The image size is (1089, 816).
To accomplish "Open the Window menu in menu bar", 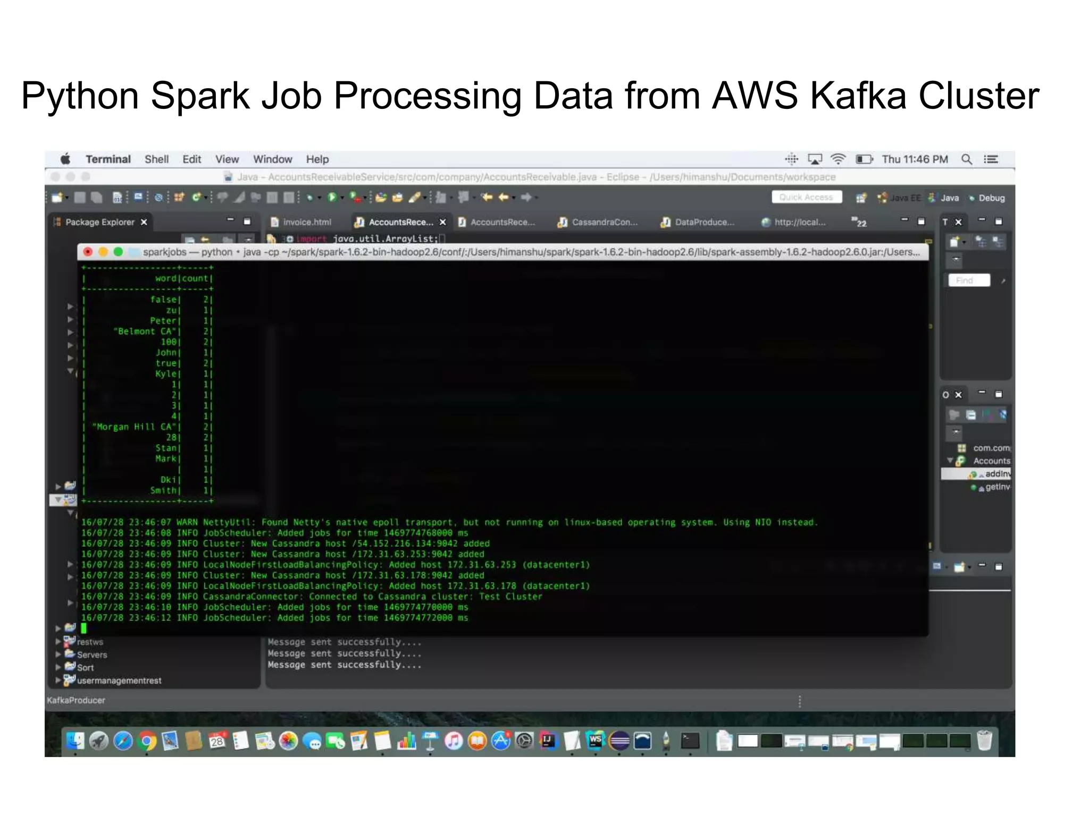I will click(272, 159).
